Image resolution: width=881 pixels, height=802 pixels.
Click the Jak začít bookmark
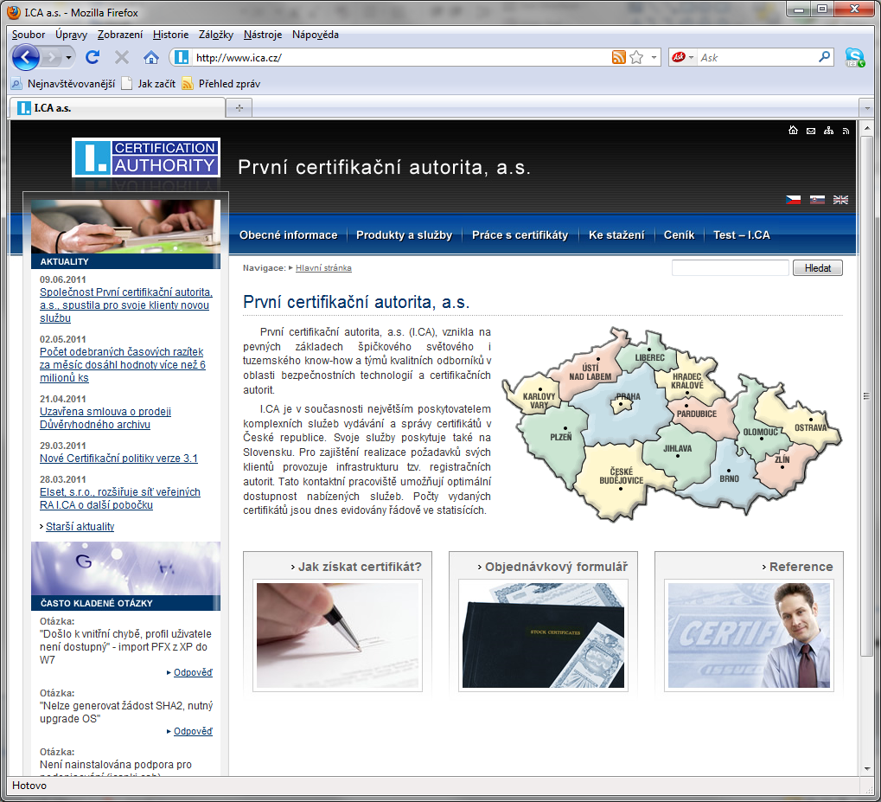point(149,84)
